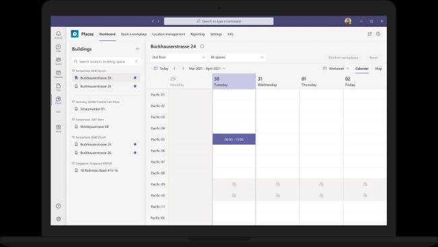Click the 08:00 - 13:00 booking block
The image size is (438, 247).
pos(234,139)
